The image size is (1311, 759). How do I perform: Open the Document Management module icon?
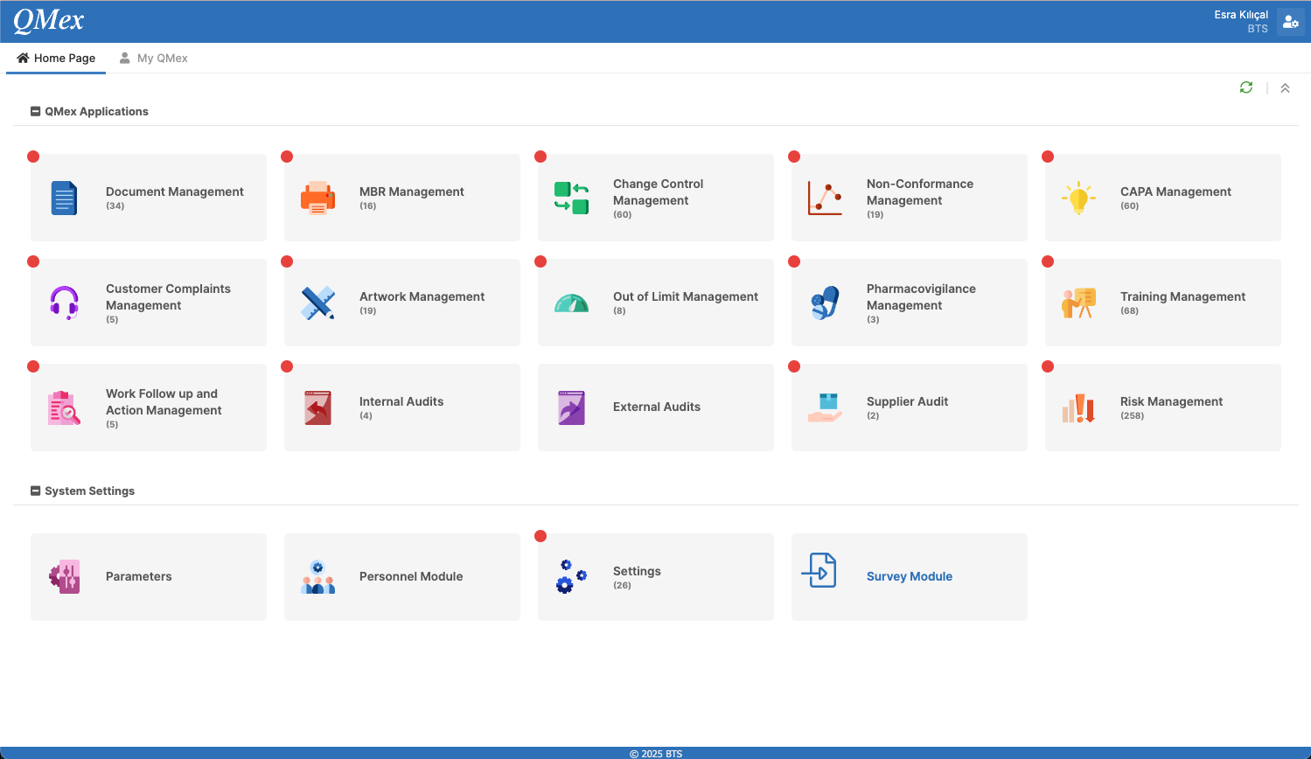64,197
